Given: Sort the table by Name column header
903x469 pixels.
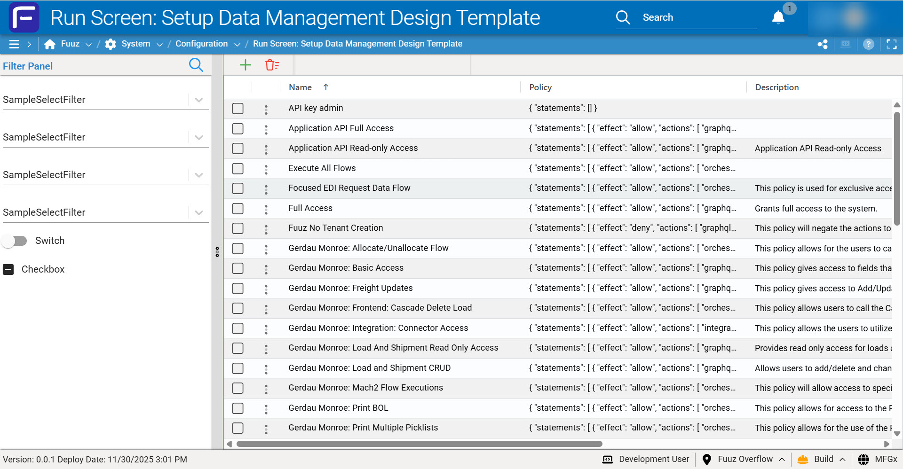Looking at the screenshot, I should coord(300,87).
